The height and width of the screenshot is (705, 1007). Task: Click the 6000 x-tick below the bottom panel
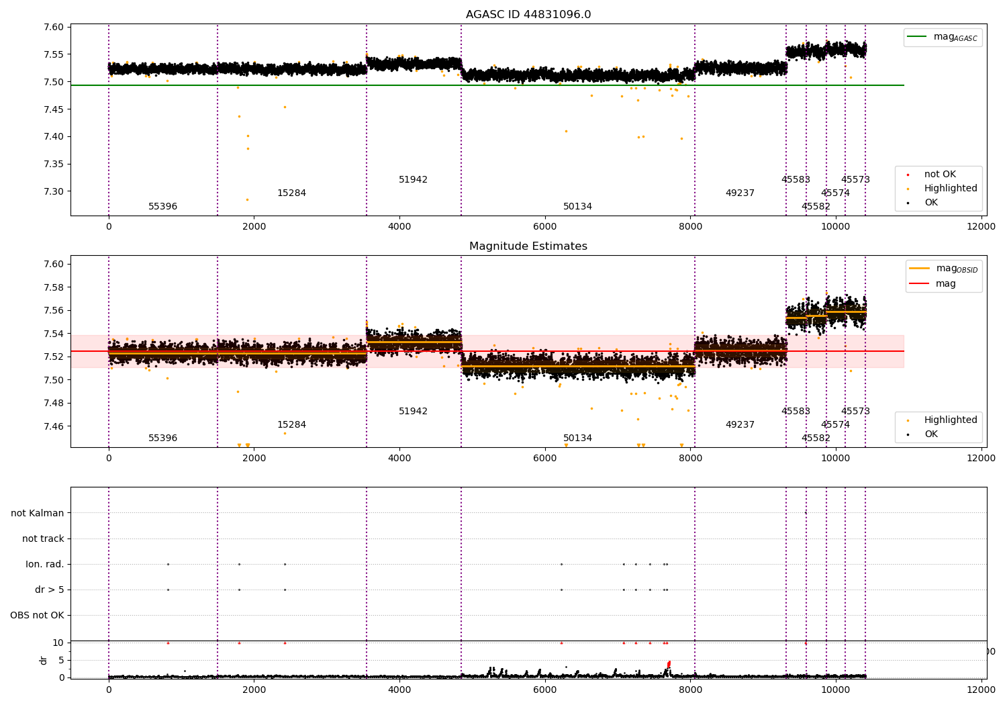[x=545, y=690]
